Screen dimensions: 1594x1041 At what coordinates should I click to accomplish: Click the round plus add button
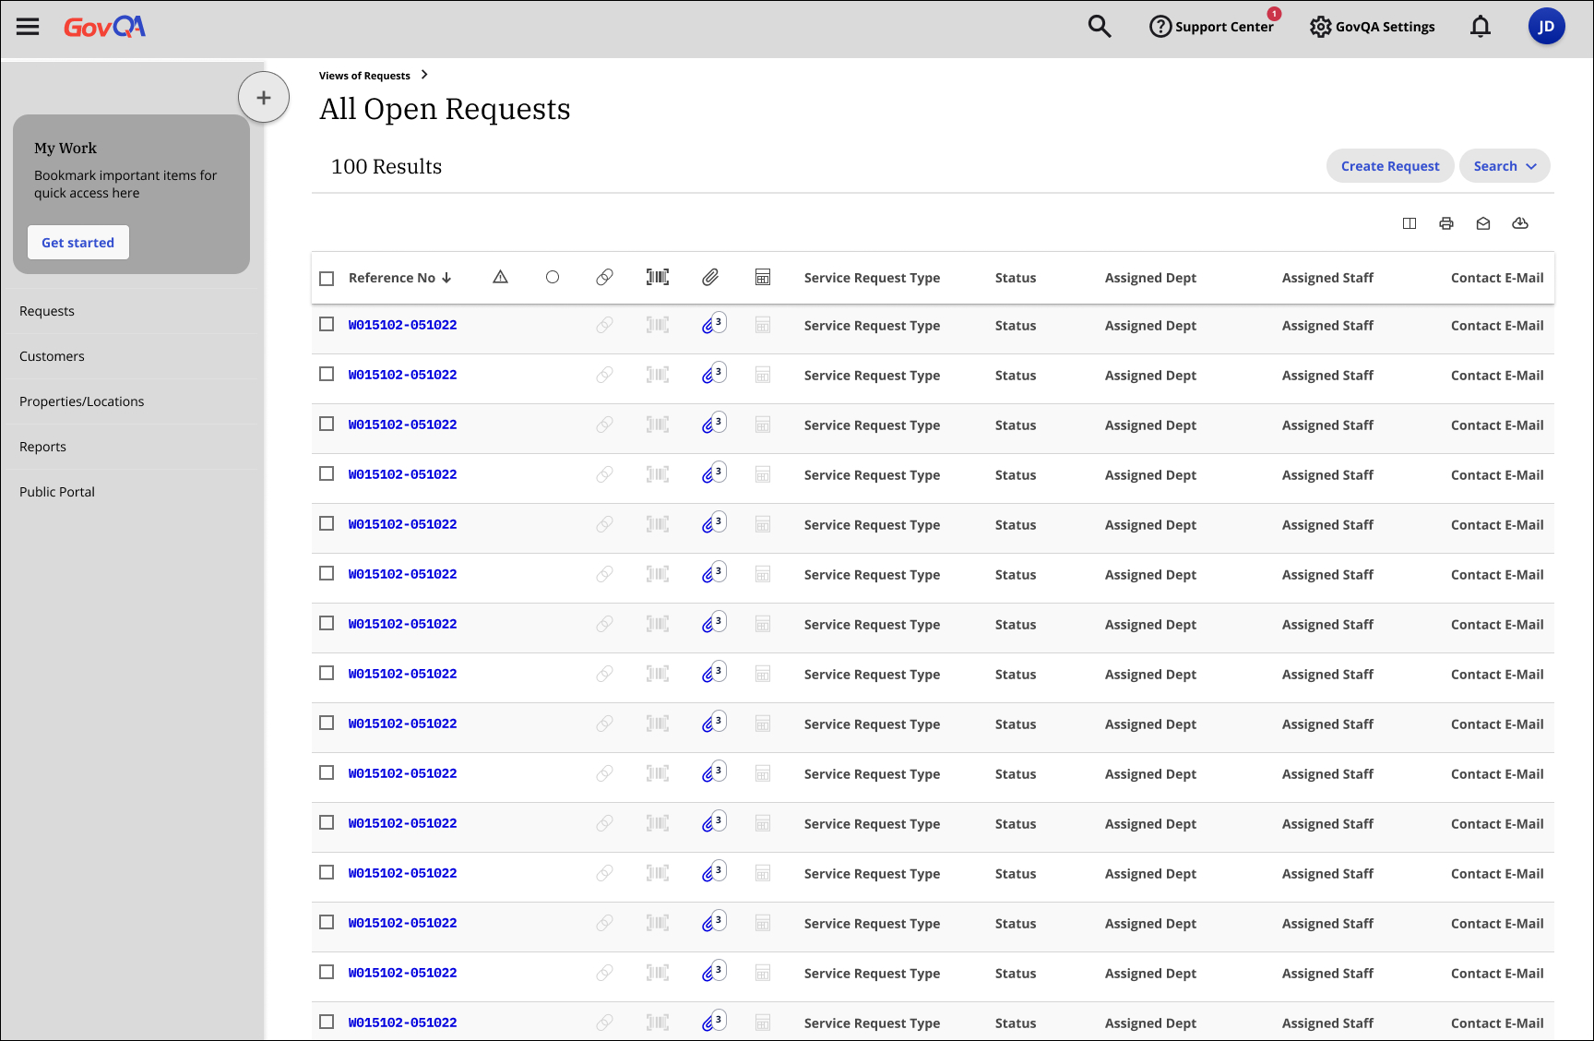(x=264, y=97)
